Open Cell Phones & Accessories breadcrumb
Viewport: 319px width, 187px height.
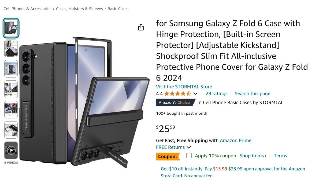pyautogui.click(x=27, y=9)
